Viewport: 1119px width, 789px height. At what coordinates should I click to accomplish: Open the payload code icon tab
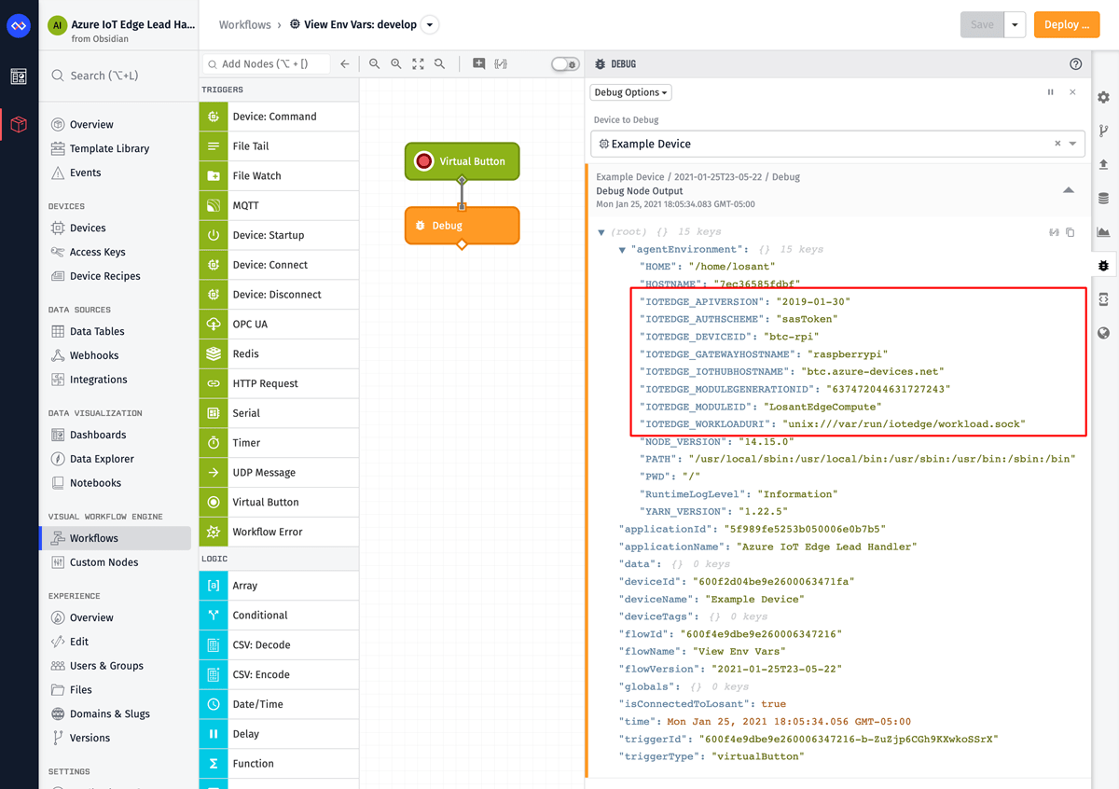[1104, 299]
